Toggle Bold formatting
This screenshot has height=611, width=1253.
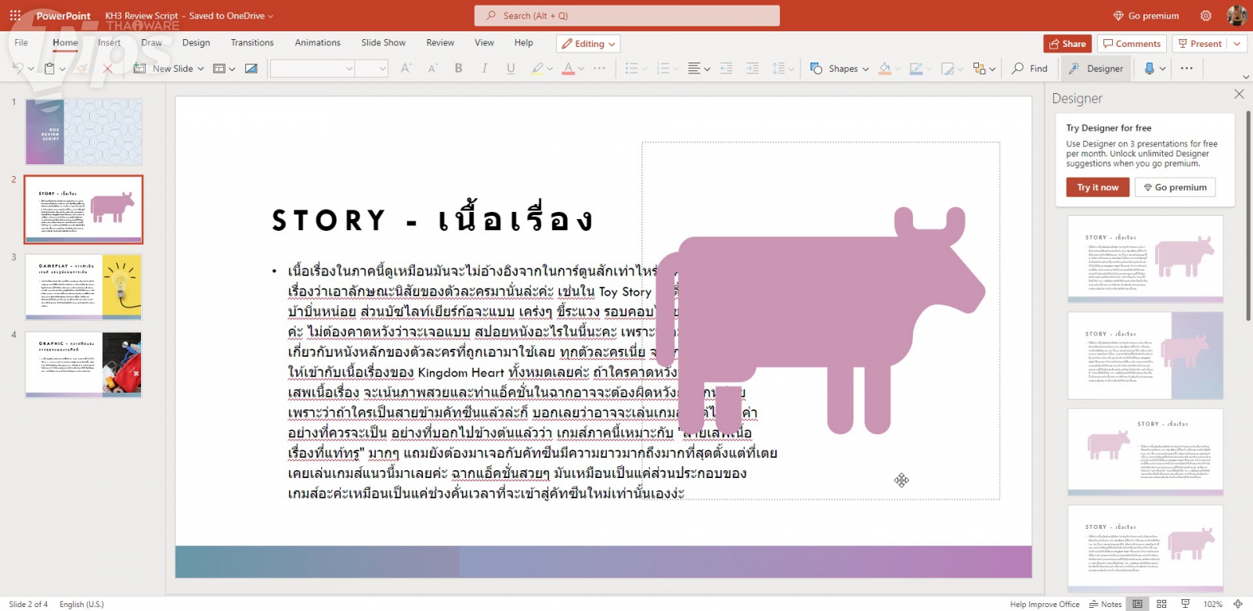pyautogui.click(x=459, y=69)
